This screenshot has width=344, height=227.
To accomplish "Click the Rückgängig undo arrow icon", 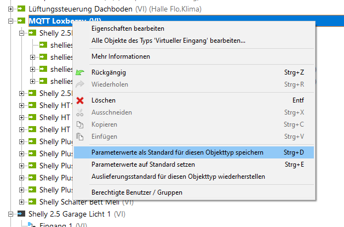I will (x=81, y=72).
